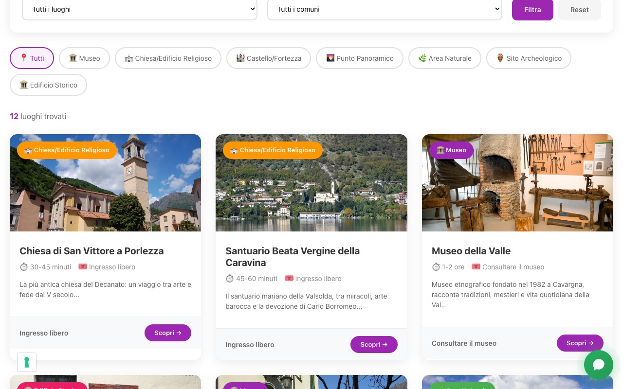
Task: Toggle the Edificio Storico filter
Action: pos(48,85)
